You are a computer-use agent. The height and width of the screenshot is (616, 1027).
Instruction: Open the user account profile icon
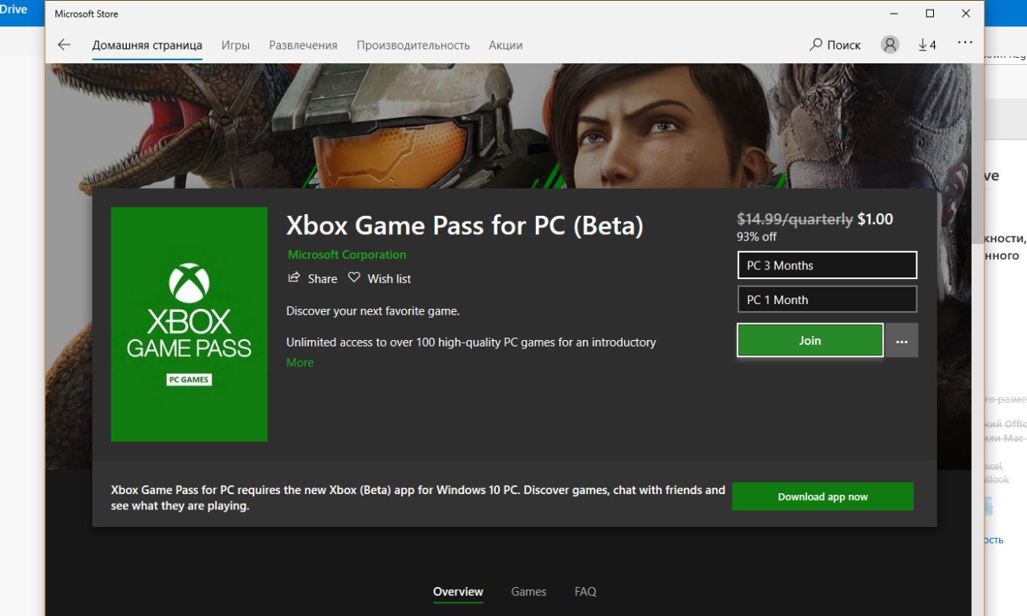click(890, 45)
